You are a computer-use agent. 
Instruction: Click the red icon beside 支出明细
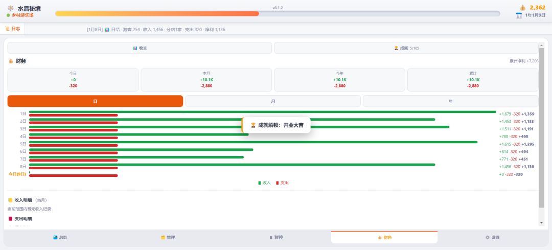(10, 219)
